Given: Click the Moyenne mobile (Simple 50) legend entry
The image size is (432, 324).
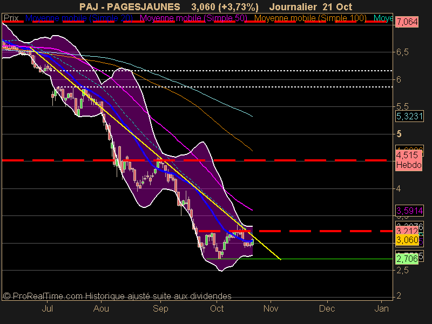Looking at the screenshot, I should (x=193, y=18).
